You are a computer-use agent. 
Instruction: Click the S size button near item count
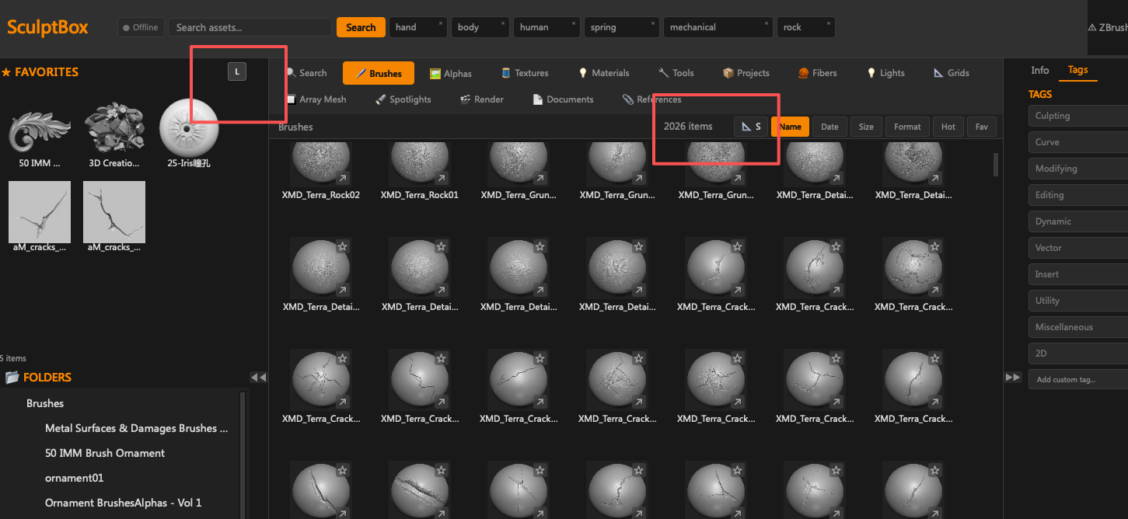click(x=751, y=127)
